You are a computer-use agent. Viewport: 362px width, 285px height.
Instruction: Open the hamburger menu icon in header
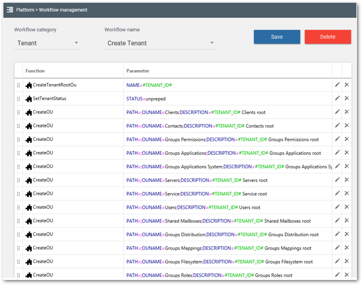tap(10, 10)
